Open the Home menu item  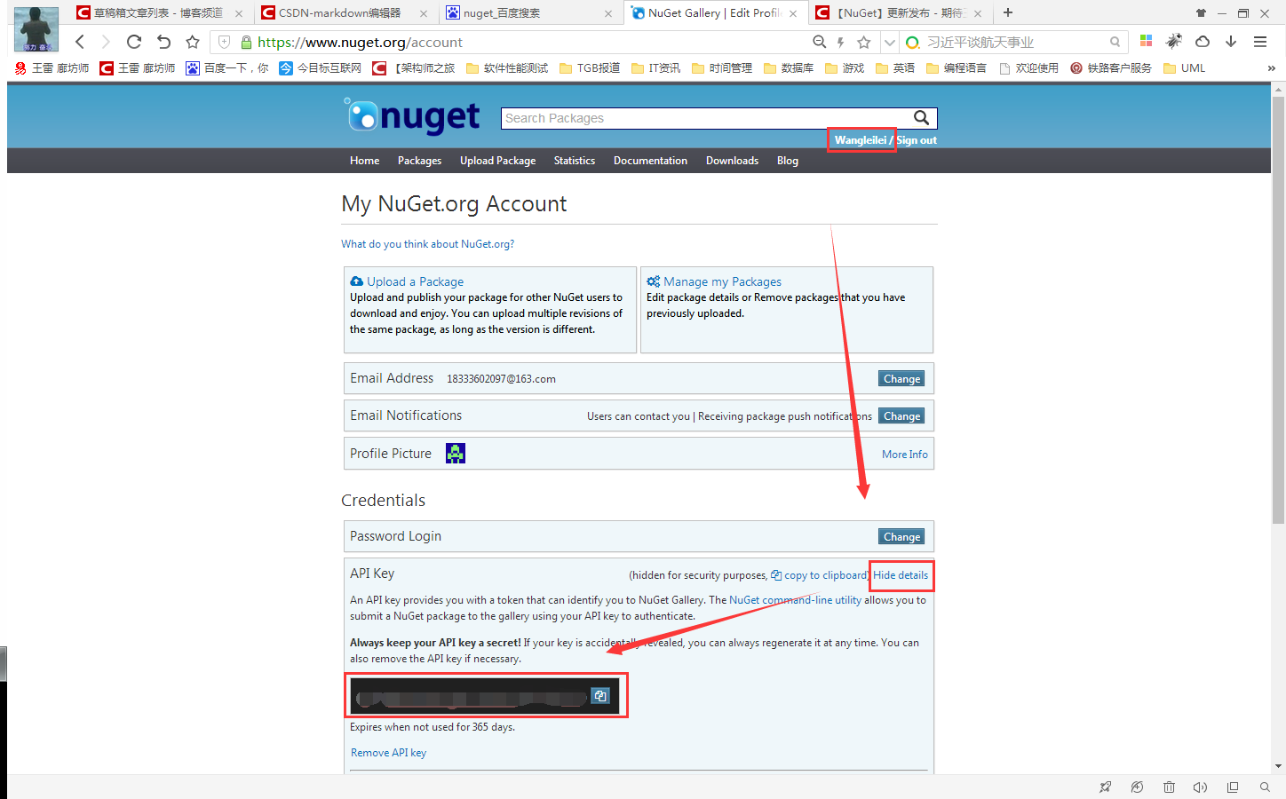click(364, 161)
